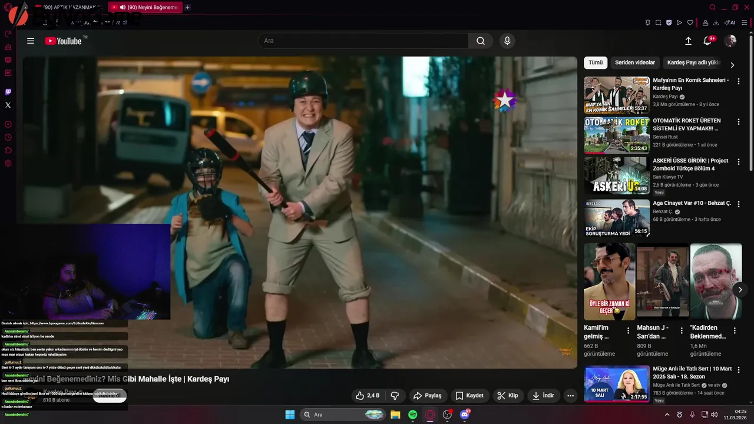The image size is (754, 424).
Task: Open Opera GX X (Twitter) sidebar icon
Action: pos(8,105)
